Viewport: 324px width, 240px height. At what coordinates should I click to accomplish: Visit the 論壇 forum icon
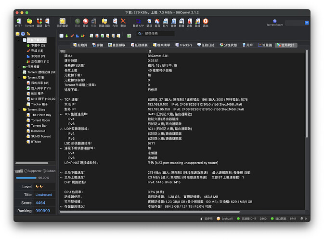pos(197,23)
